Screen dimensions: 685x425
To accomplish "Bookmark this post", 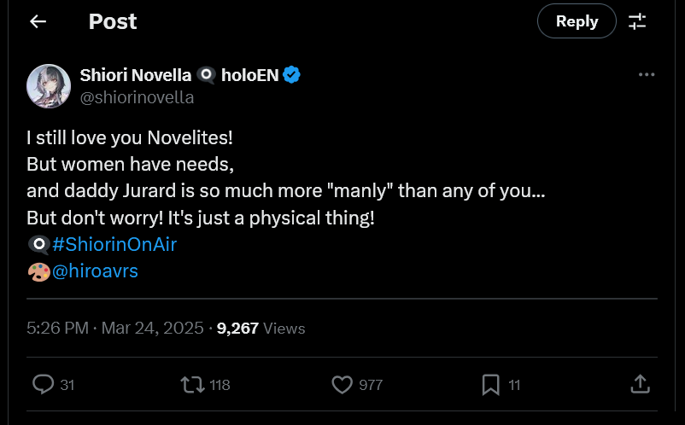I will [x=490, y=385].
